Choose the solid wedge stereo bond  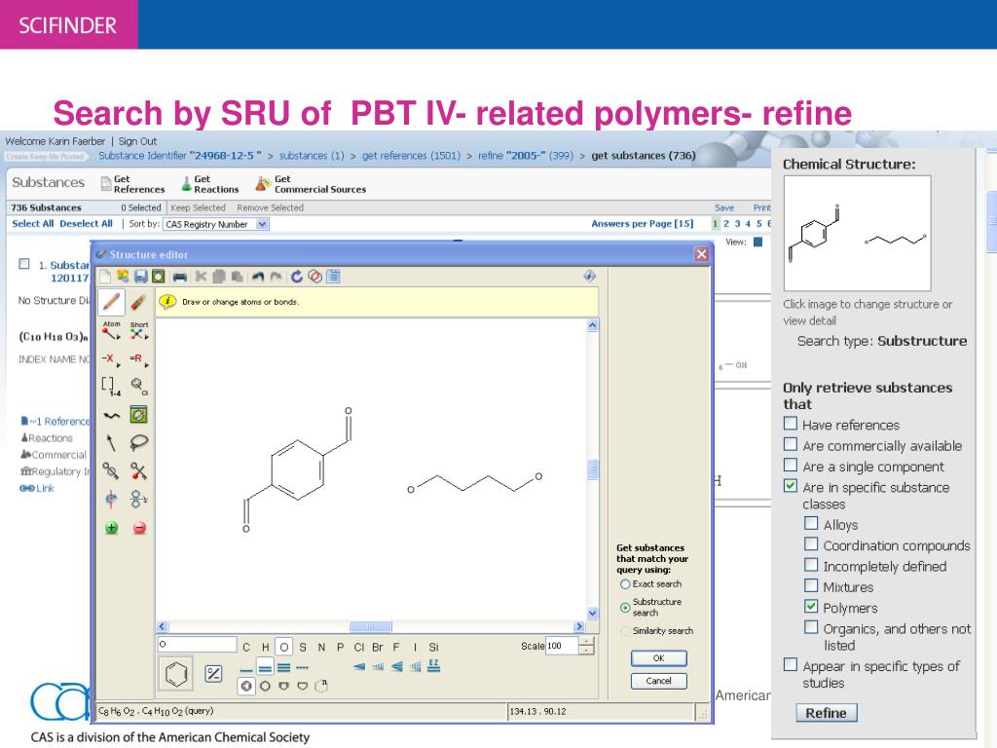[x=359, y=666]
